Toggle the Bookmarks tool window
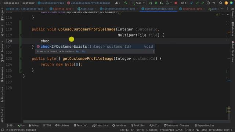Screen dimensions: 235x132 coord(2,74)
